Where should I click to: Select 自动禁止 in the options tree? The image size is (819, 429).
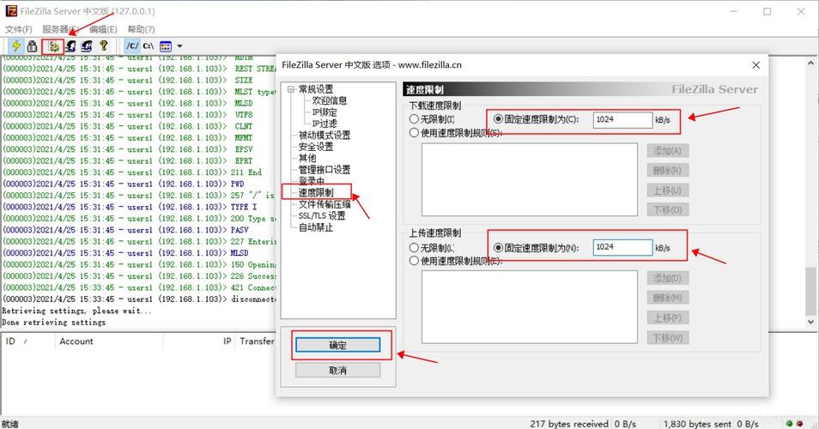click(315, 227)
